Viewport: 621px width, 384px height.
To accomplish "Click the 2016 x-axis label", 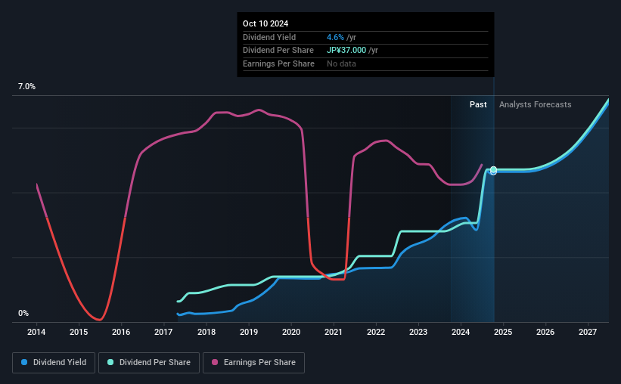I will pyautogui.click(x=121, y=332).
